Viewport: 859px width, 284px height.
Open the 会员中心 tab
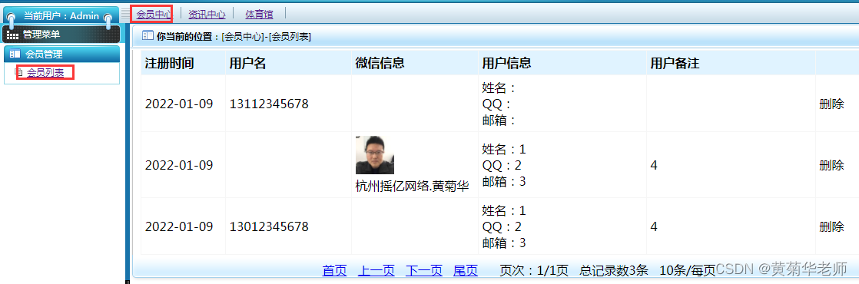click(154, 15)
